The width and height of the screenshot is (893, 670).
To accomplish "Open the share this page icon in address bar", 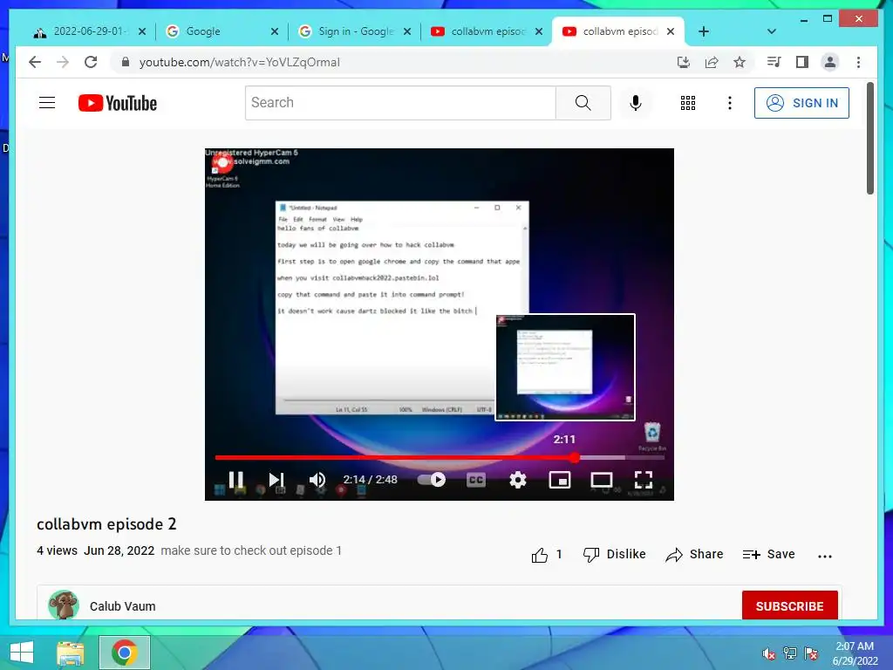I will pyautogui.click(x=712, y=62).
